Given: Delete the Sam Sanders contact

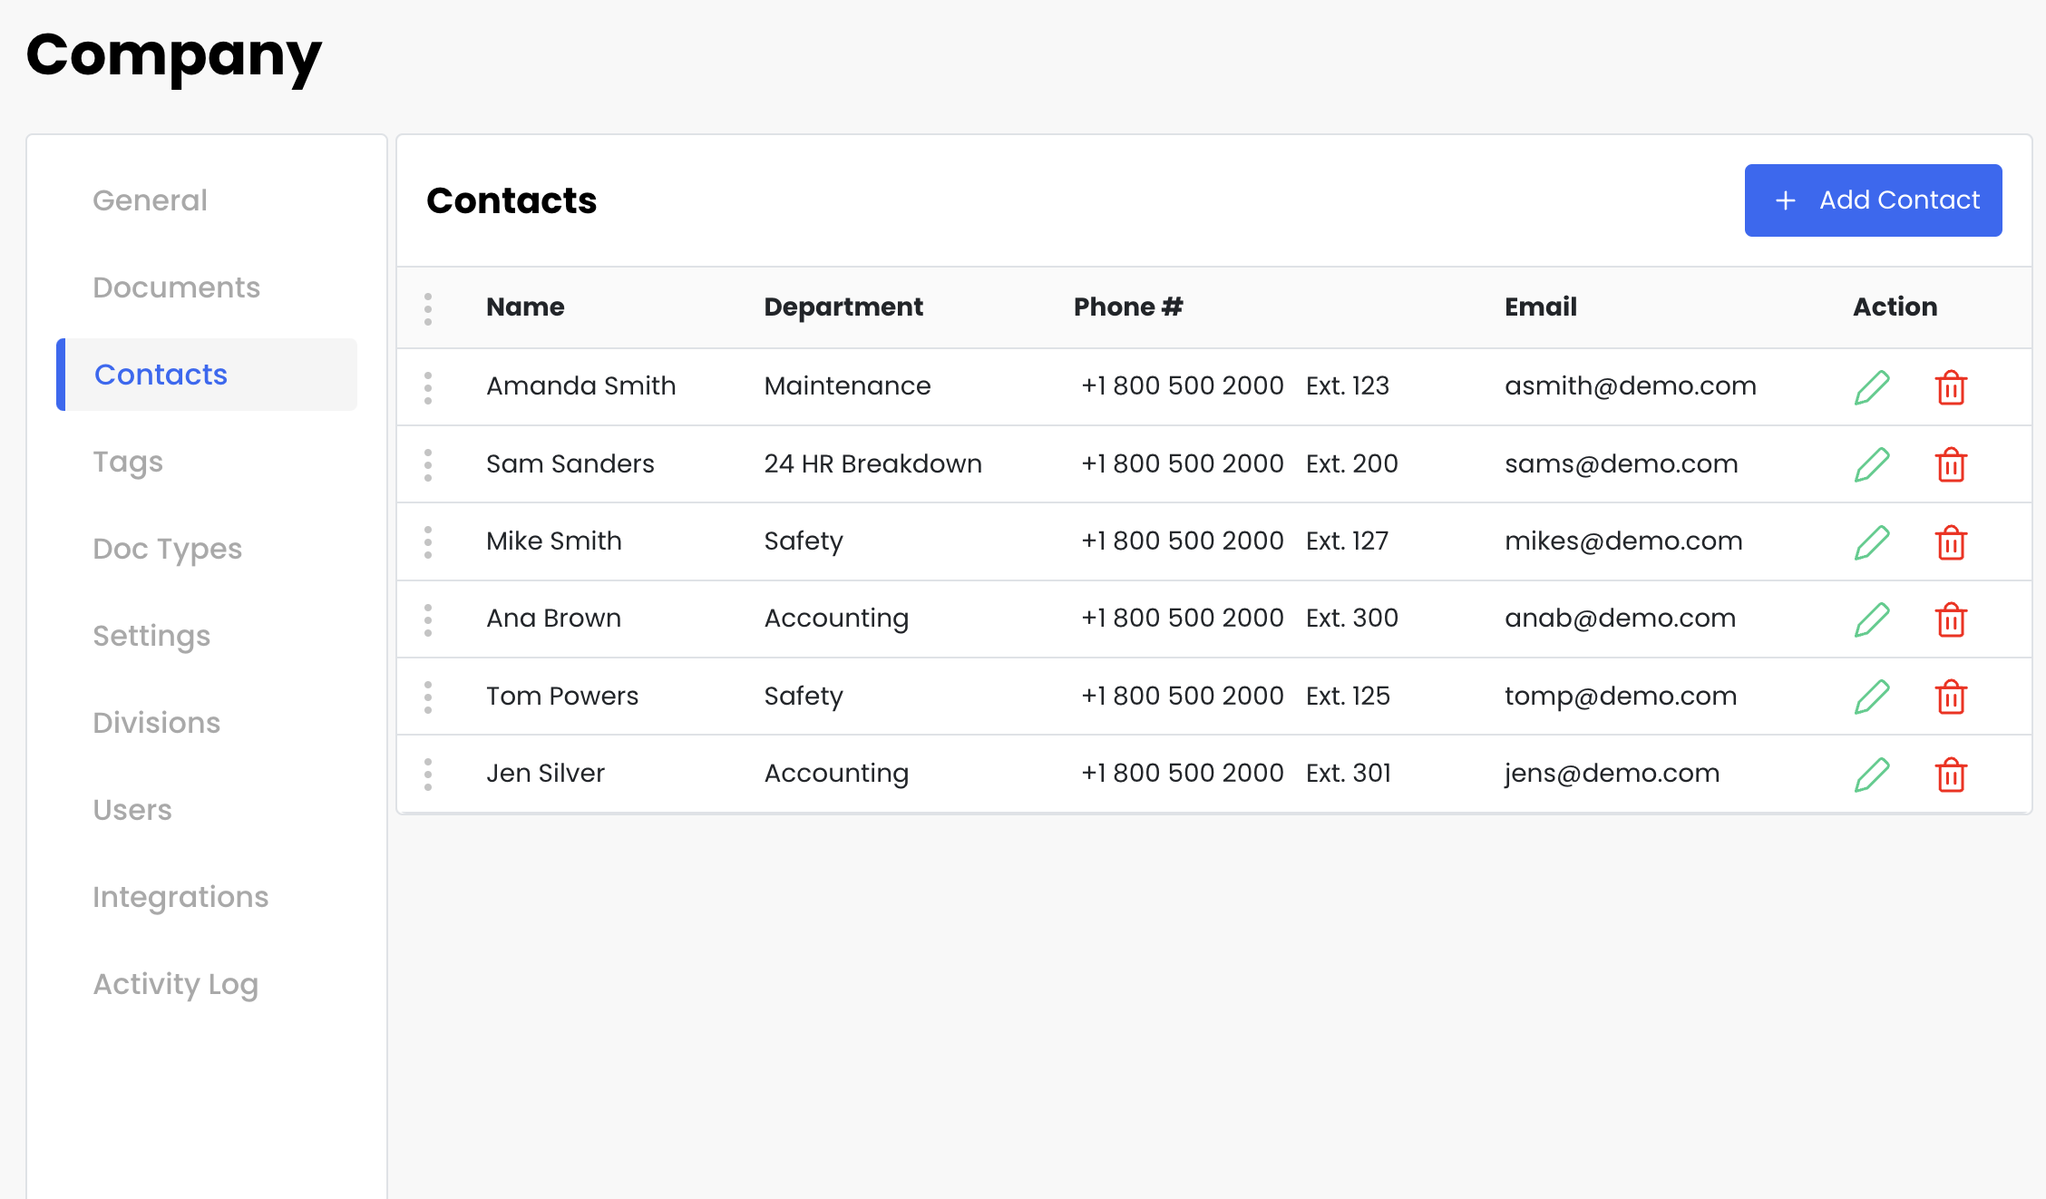Looking at the screenshot, I should click(1951, 465).
